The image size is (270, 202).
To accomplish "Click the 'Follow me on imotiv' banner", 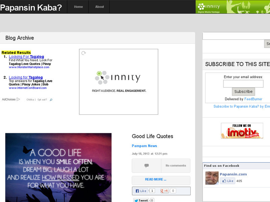I will [242, 131].
